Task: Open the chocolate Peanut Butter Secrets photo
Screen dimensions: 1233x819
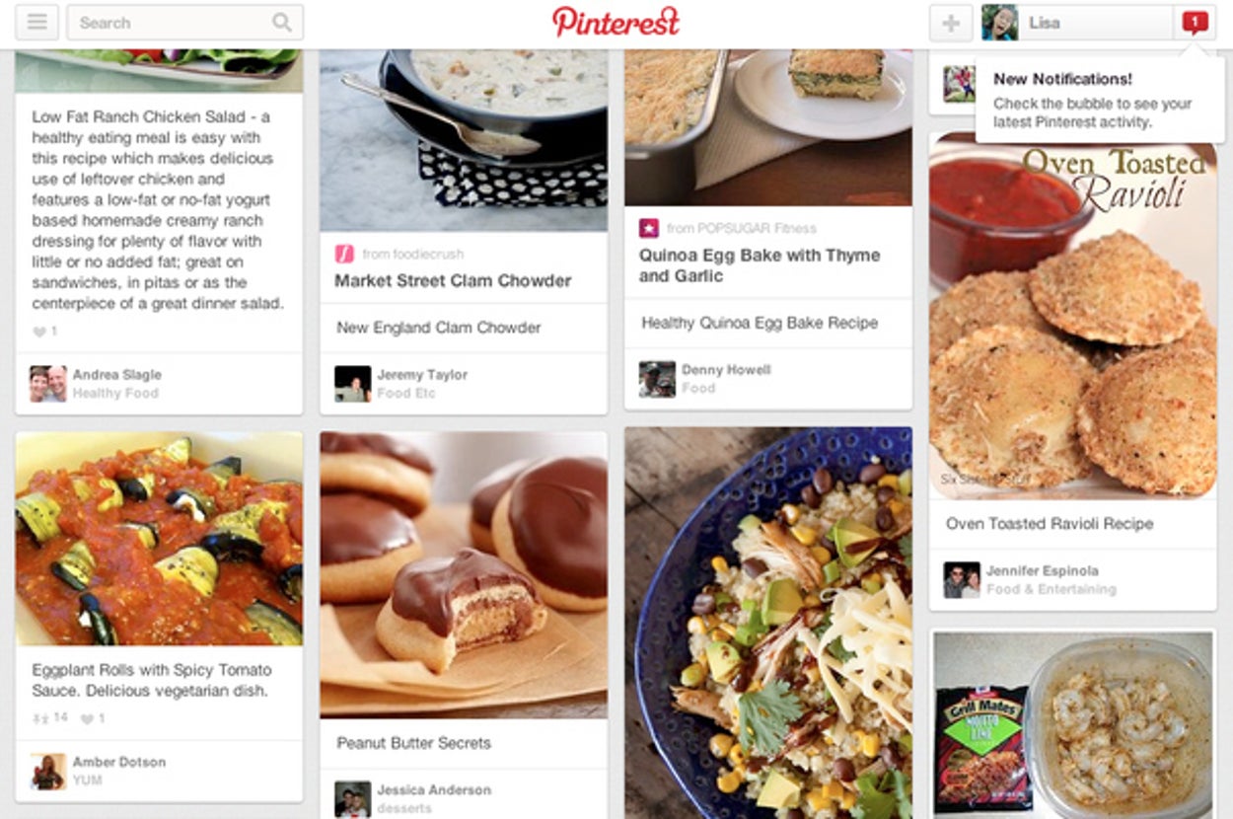Action: coord(464,574)
